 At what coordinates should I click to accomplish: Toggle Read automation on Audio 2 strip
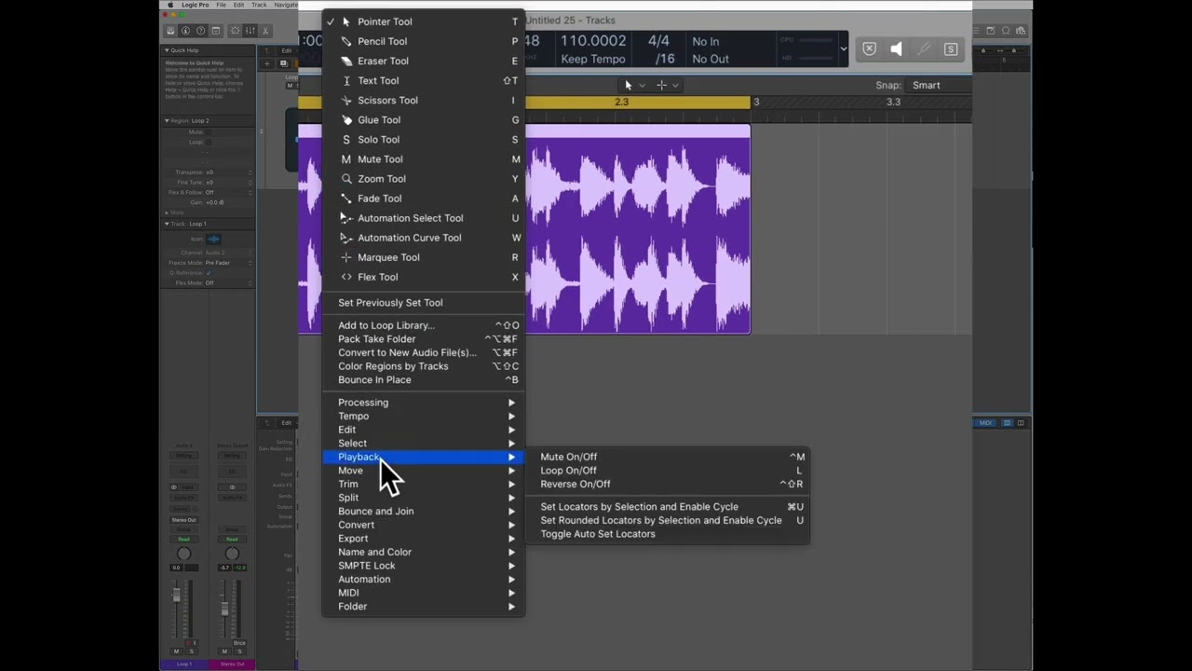pyautogui.click(x=183, y=539)
